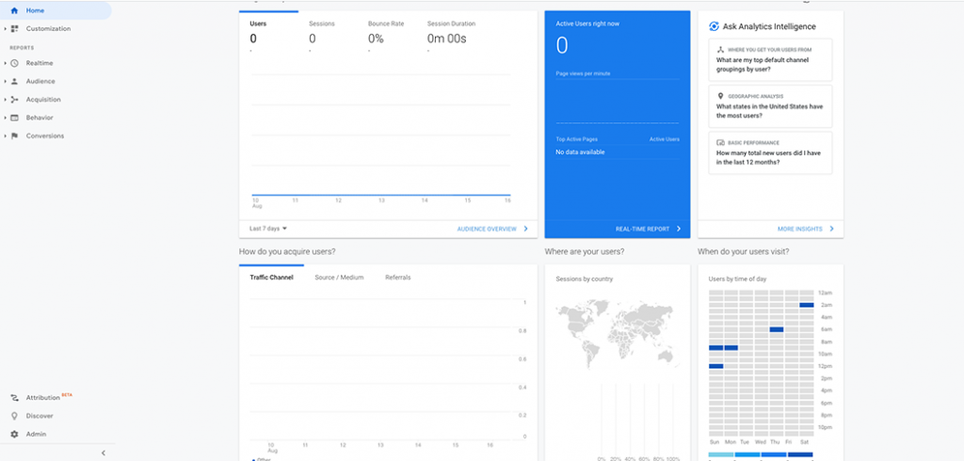Click the "When do your users visit?" heading
The height and width of the screenshot is (461, 964).
744,251
